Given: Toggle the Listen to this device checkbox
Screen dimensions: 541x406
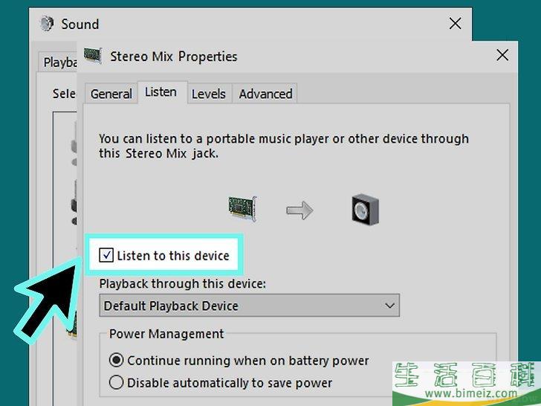Looking at the screenshot, I should pyautogui.click(x=106, y=256).
